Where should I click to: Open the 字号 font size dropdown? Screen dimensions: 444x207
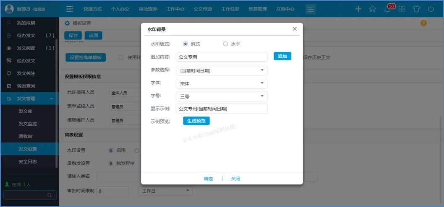point(222,96)
